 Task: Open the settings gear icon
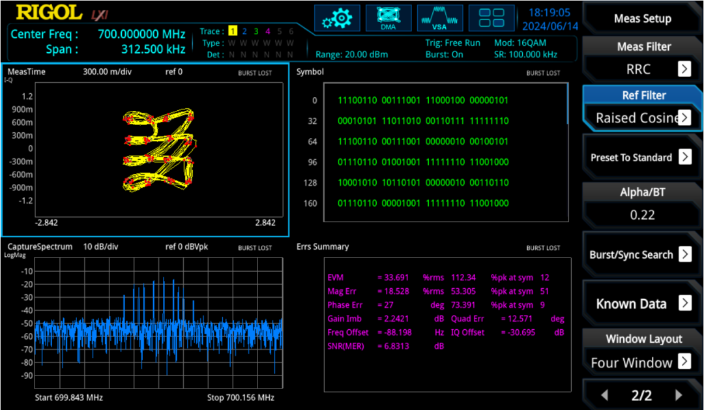coord(337,18)
